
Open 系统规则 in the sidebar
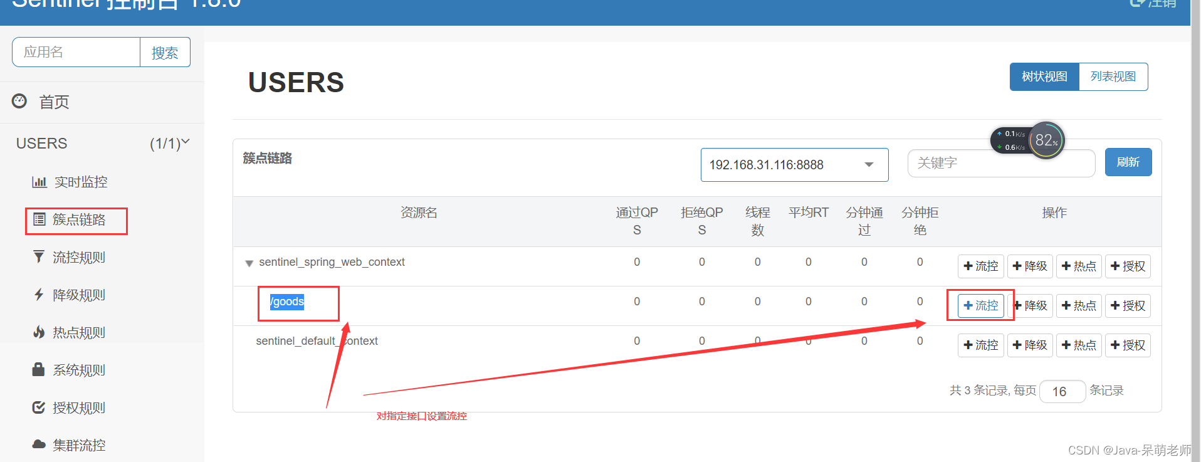(x=79, y=370)
